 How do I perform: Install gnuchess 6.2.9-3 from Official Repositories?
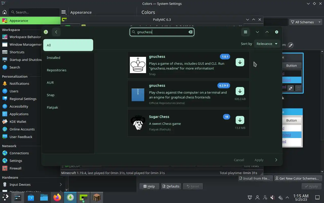click(240, 91)
